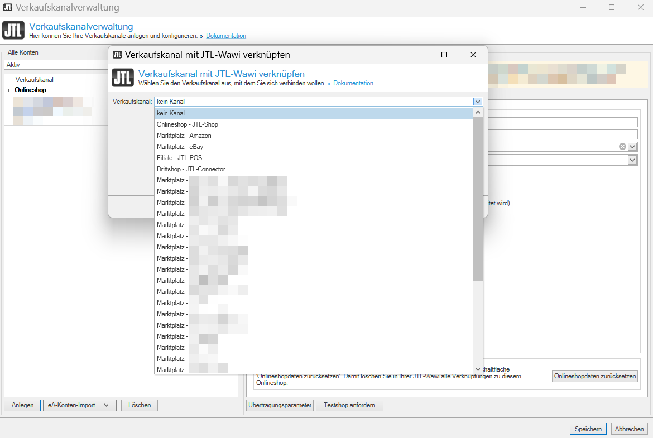Image resolution: width=653 pixels, height=438 pixels.
Task: Open the Dokumentation link in the dialog
Action: [x=353, y=83]
